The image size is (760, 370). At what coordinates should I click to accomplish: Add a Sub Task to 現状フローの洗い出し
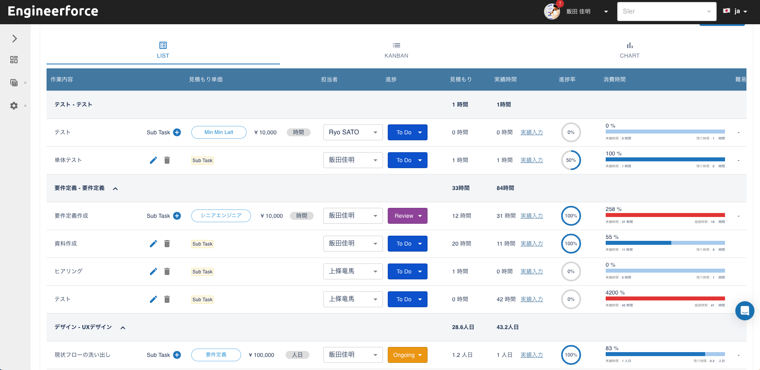pyautogui.click(x=177, y=355)
